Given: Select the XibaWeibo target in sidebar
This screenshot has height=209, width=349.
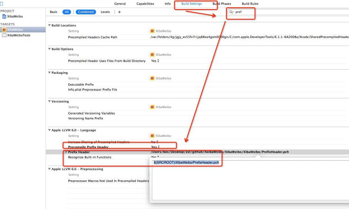Looking at the screenshot, I should (x=23, y=30).
